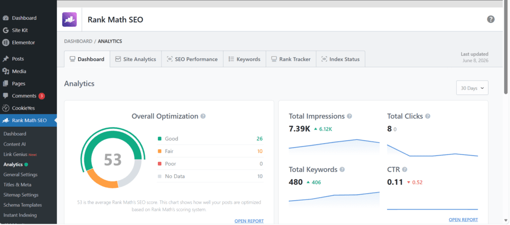Click the Last updated June 8, 2026 text
The image size is (510, 225).
point(475,58)
